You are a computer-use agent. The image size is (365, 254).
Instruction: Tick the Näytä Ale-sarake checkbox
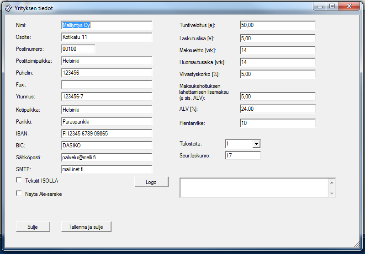[19, 193]
